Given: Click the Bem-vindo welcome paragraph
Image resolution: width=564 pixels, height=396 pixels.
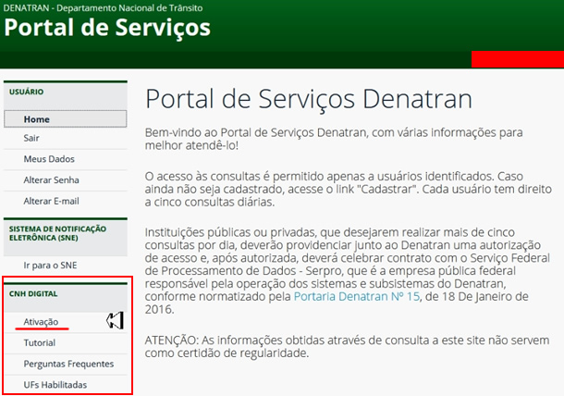Looking at the screenshot, I should coord(334,139).
